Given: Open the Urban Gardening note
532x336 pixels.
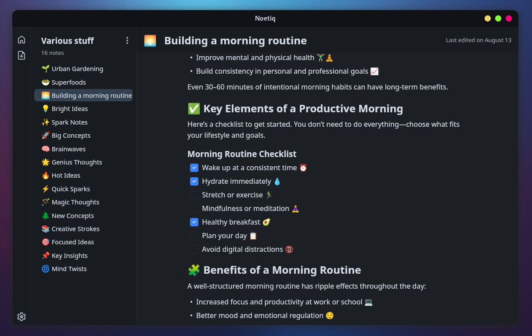Looking at the screenshot, I should coord(77,69).
